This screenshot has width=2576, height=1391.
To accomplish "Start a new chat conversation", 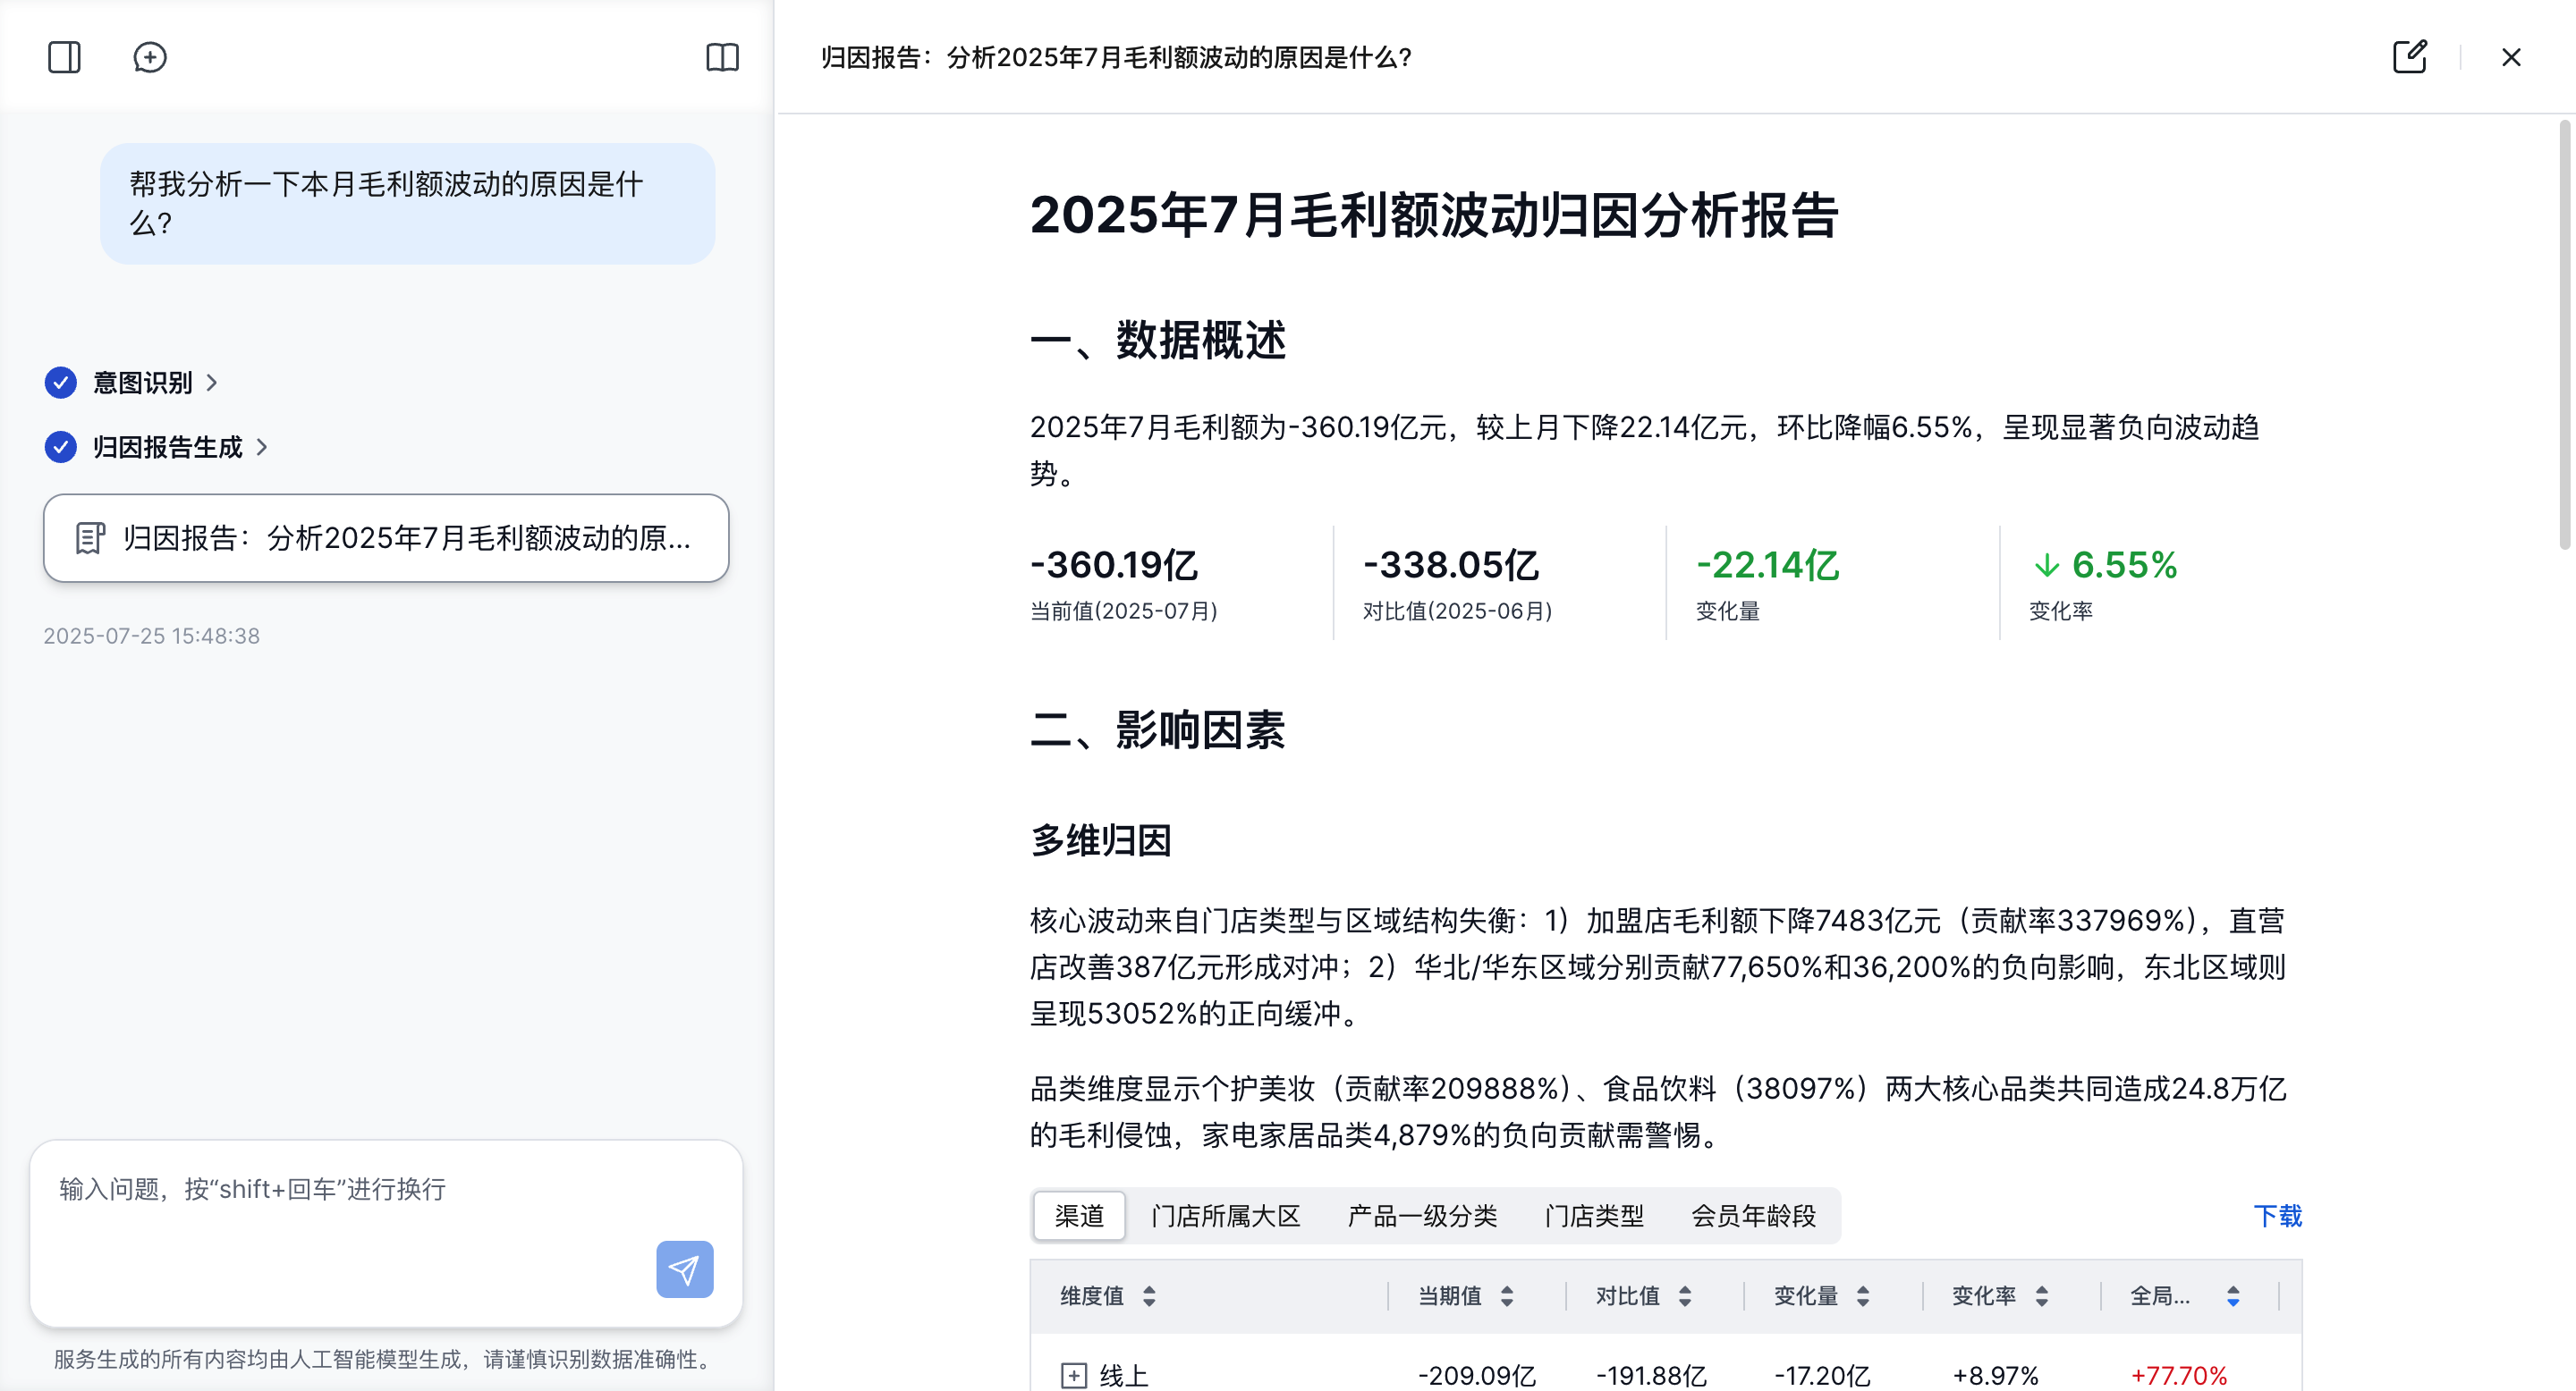I will click(150, 57).
